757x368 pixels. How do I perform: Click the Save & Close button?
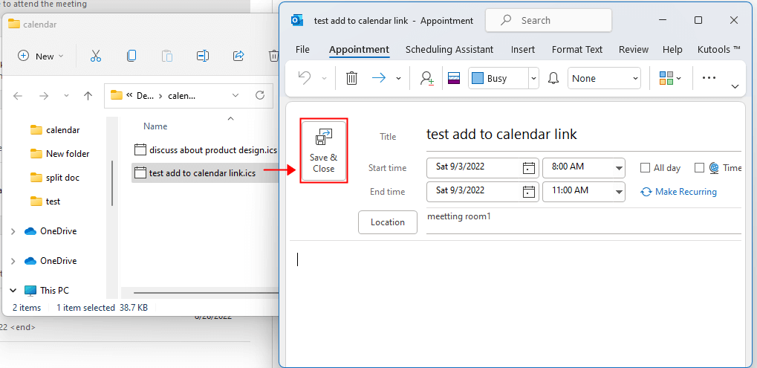(x=323, y=151)
